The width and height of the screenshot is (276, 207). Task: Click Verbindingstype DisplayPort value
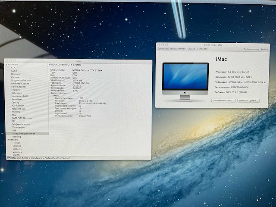(85, 116)
